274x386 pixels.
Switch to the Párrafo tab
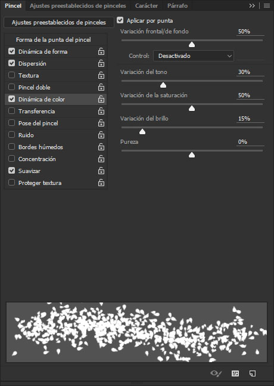(x=178, y=5)
